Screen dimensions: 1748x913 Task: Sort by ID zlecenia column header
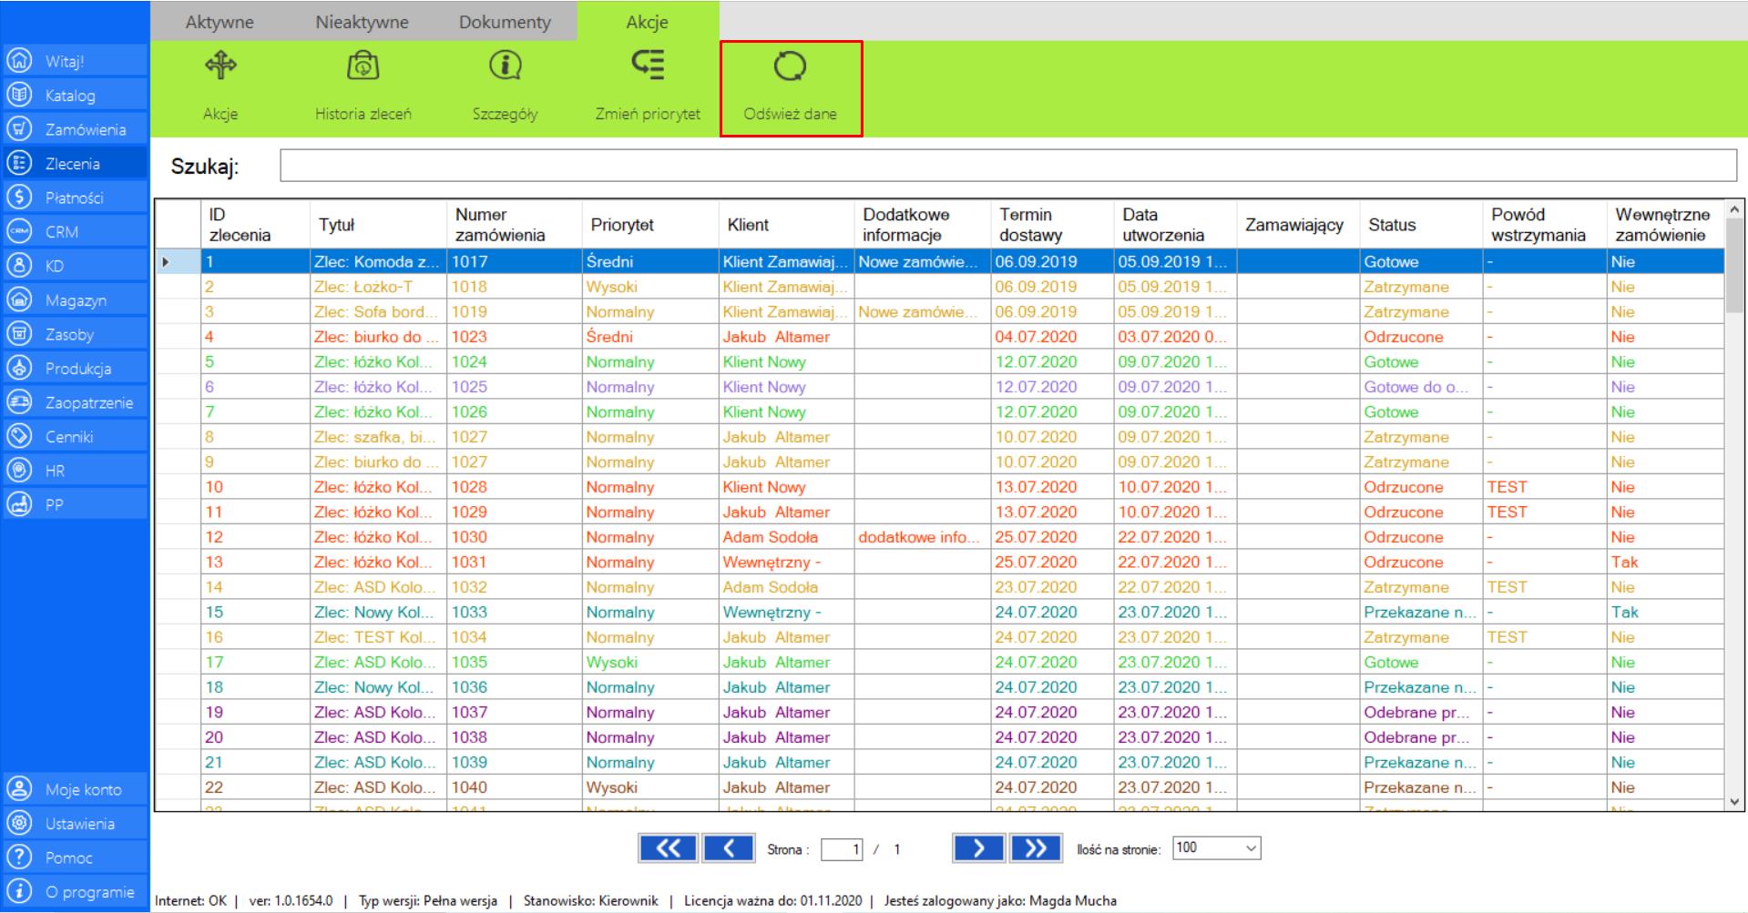254,225
